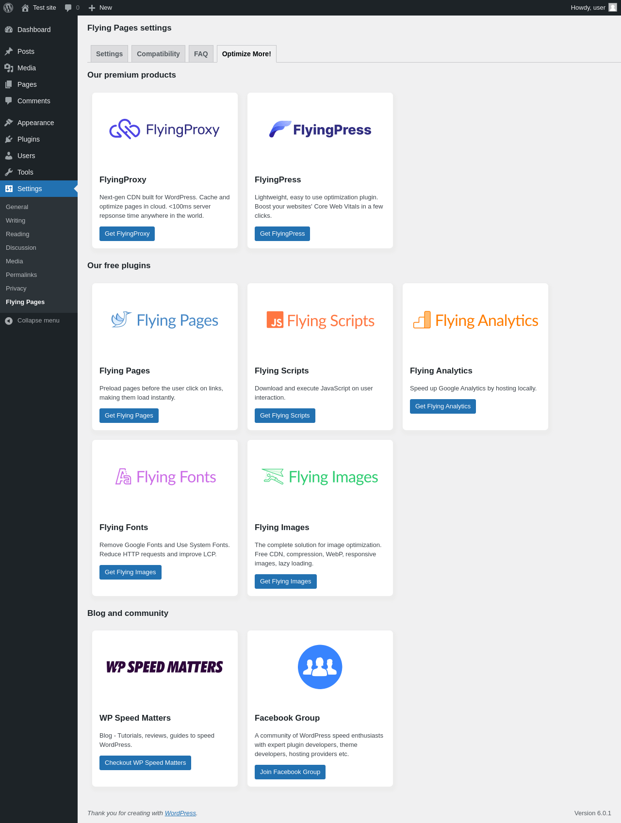This screenshot has width=621, height=823.
Task: Click the Appearance paintbrush icon
Action: coord(9,123)
